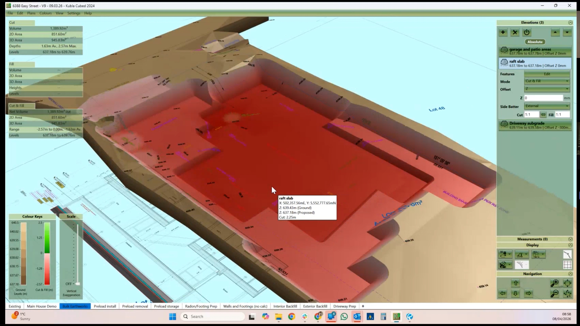Image resolution: width=580 pixels, height=326 pixels.
Task: Pan view with the left arrow
Action: [503, 293]
